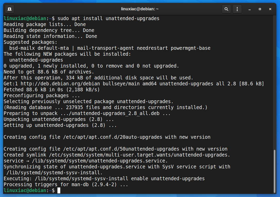The image size is (280, 197).
Task: Click the magnifying glass icon in header bar
Action: 226,9
